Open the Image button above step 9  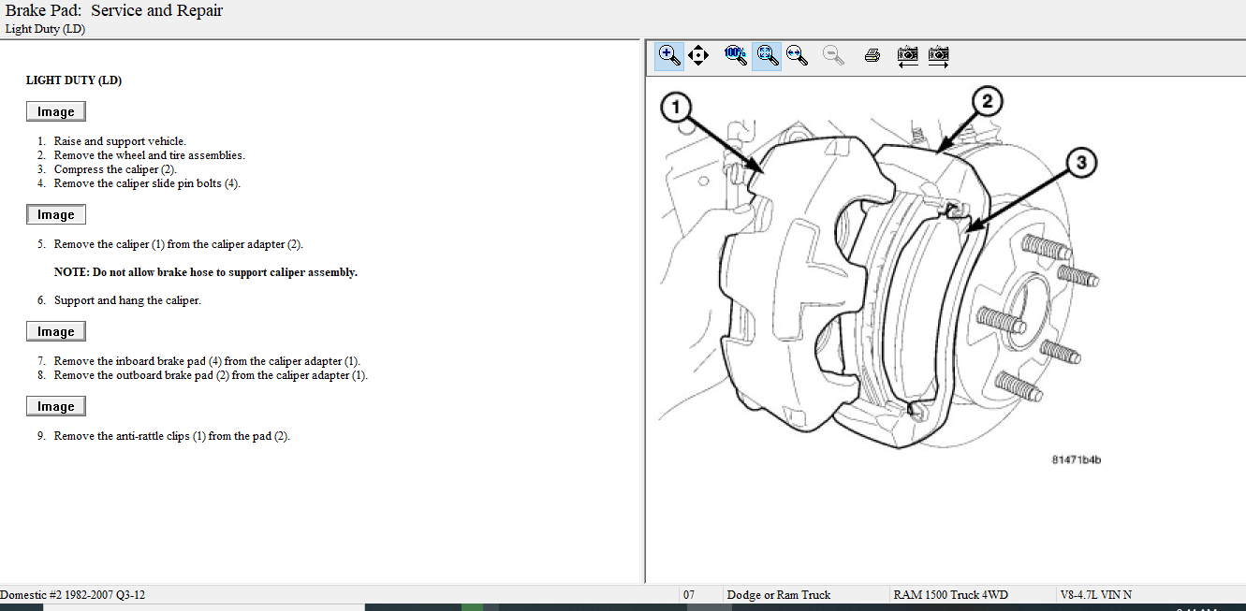click(56, 406)
